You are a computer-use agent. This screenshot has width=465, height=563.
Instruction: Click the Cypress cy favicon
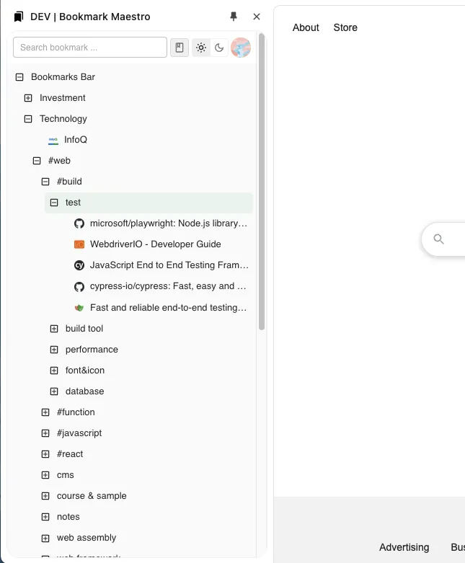point(79,265)
